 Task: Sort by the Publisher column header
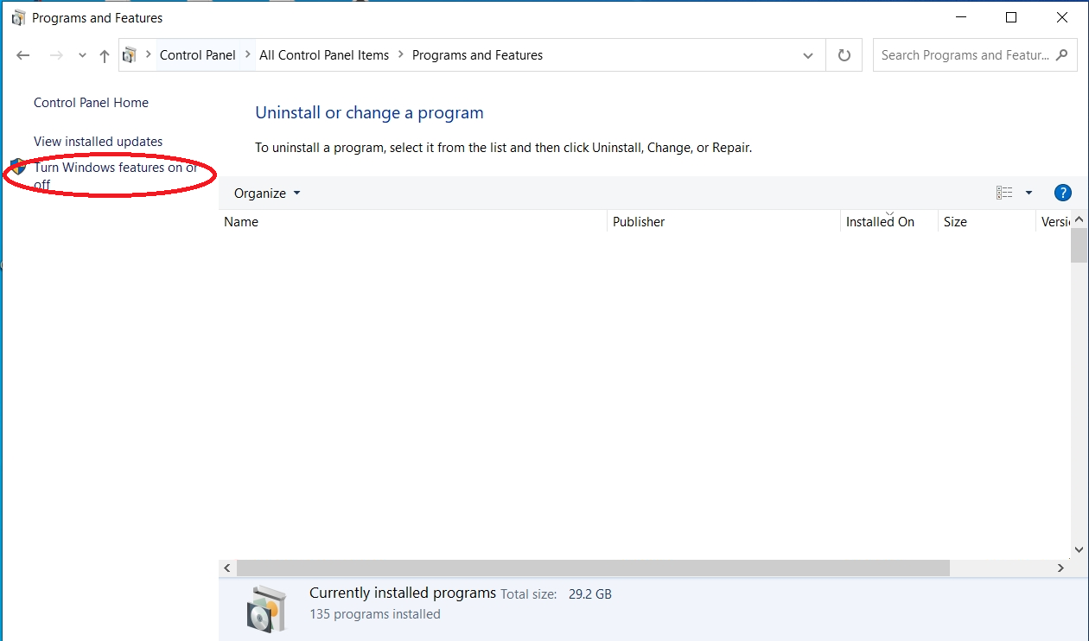[x=724, y=222]
